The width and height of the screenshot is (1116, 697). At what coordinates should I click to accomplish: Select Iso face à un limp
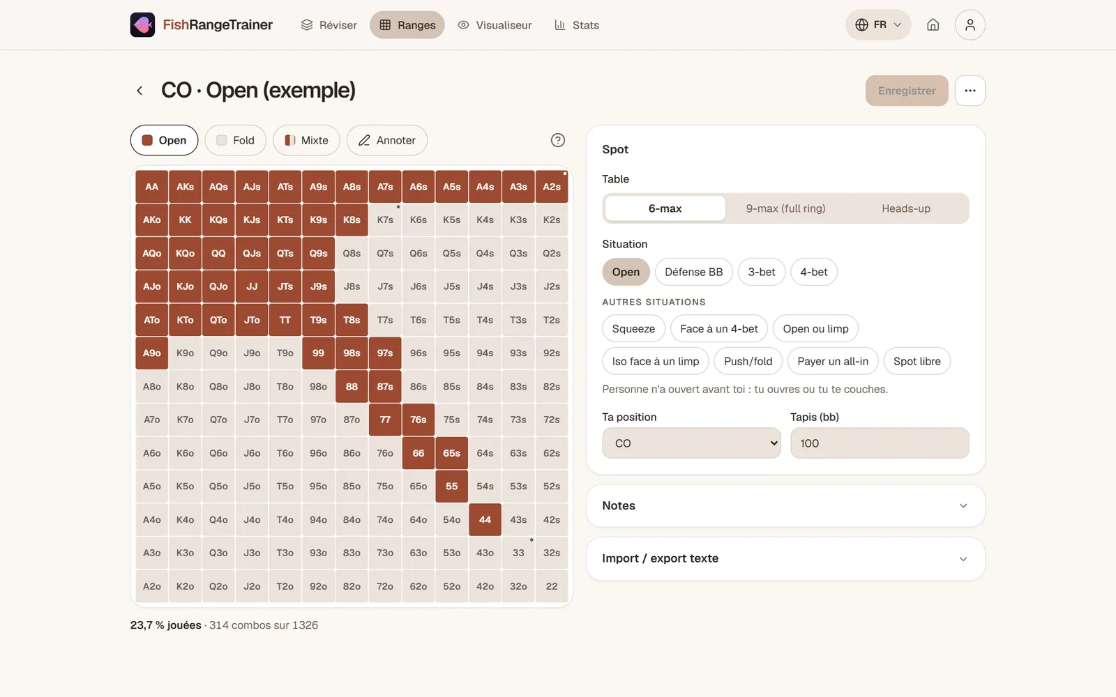tap(656, 361)
